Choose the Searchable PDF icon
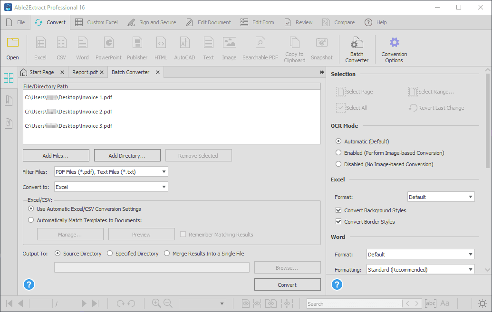492x312 pixels. coord(260,43)
